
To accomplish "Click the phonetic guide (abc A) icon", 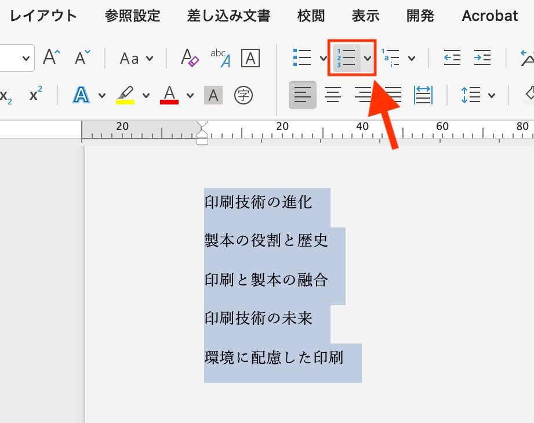I will pyautogui.click(x=221, y=58).
